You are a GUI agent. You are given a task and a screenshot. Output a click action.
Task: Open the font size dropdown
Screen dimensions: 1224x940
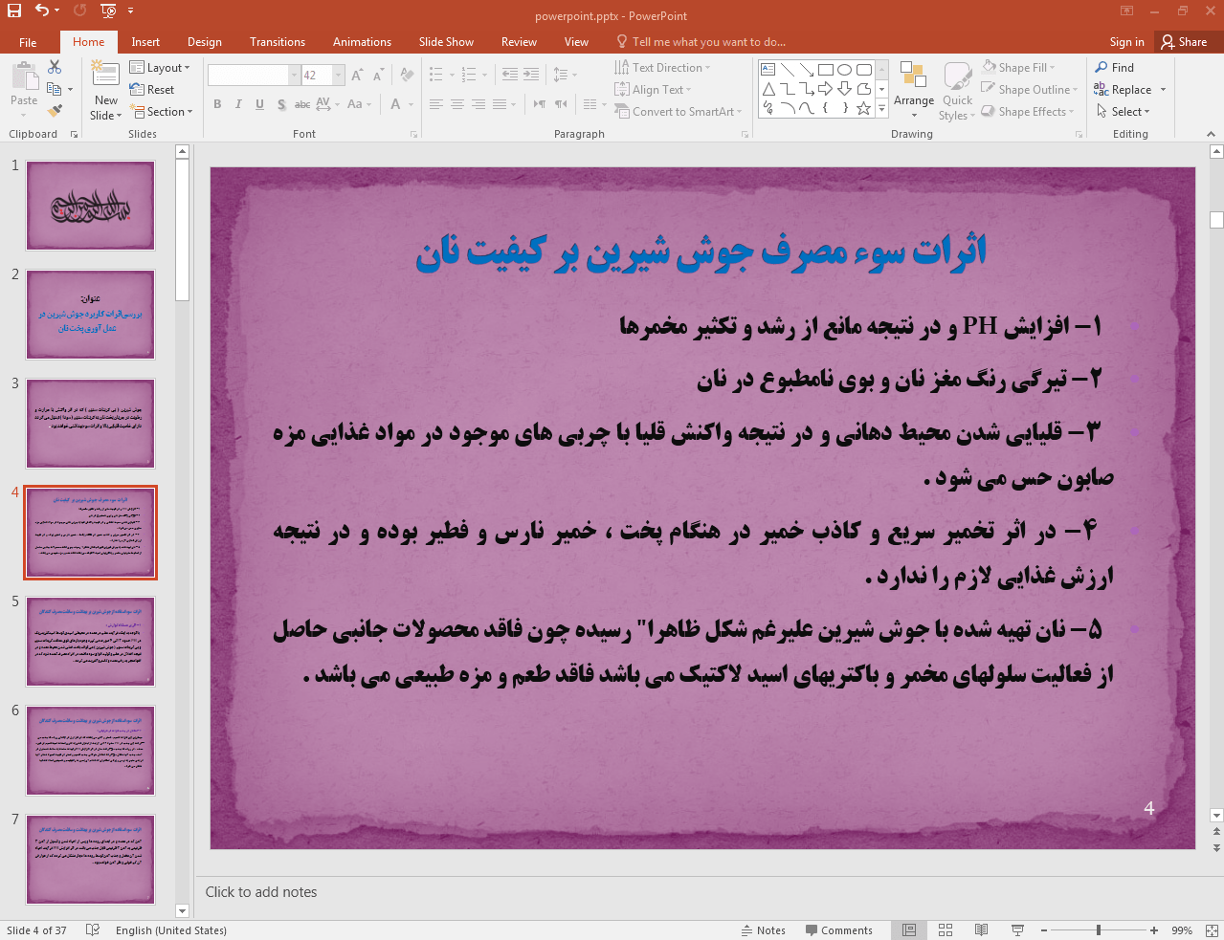click(338, 76)
